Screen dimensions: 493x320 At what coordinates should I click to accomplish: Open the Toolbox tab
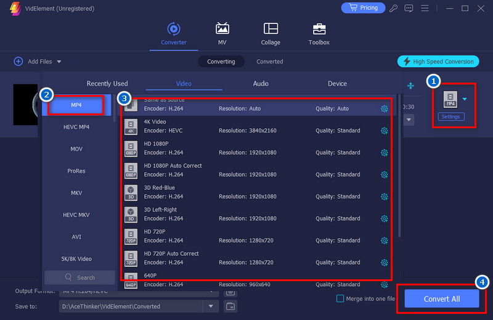tap(319, 34)
